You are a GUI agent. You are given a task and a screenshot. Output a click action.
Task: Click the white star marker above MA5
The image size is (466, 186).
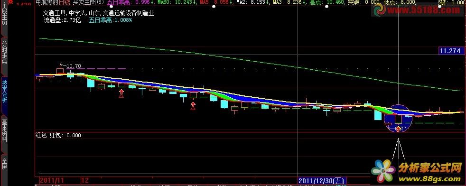(214, 7)
